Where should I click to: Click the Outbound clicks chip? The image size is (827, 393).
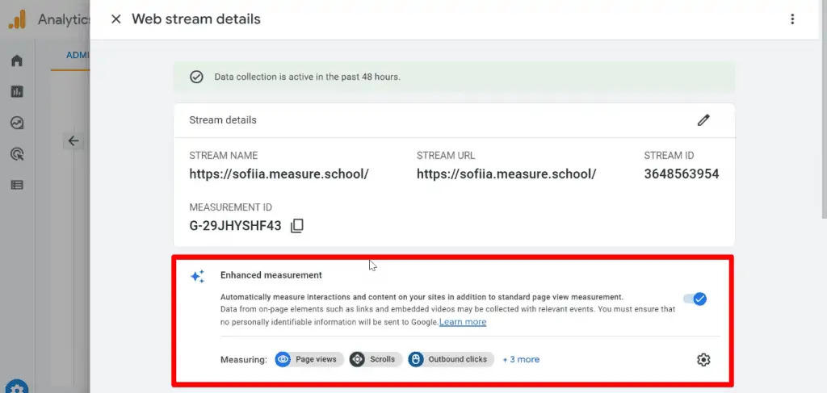(451, 359)
